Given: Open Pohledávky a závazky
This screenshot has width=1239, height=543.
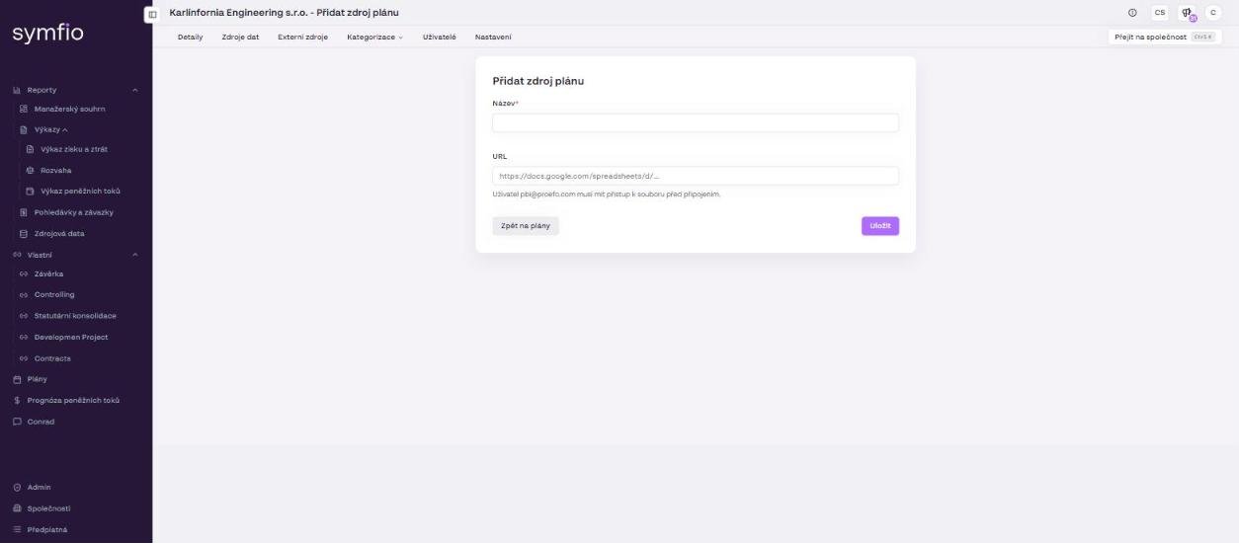Looking at the screenshot, I should [73, 212].
